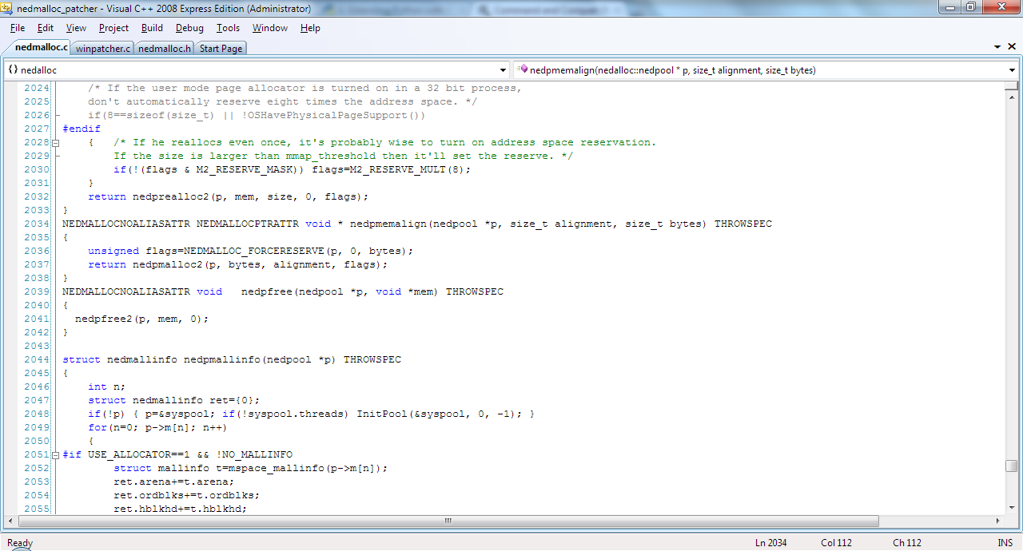Image resolution: width=1023 pixels, height=551 pixels.
Task: Switch to the nedmalloc.h tab
Action: 164,49
